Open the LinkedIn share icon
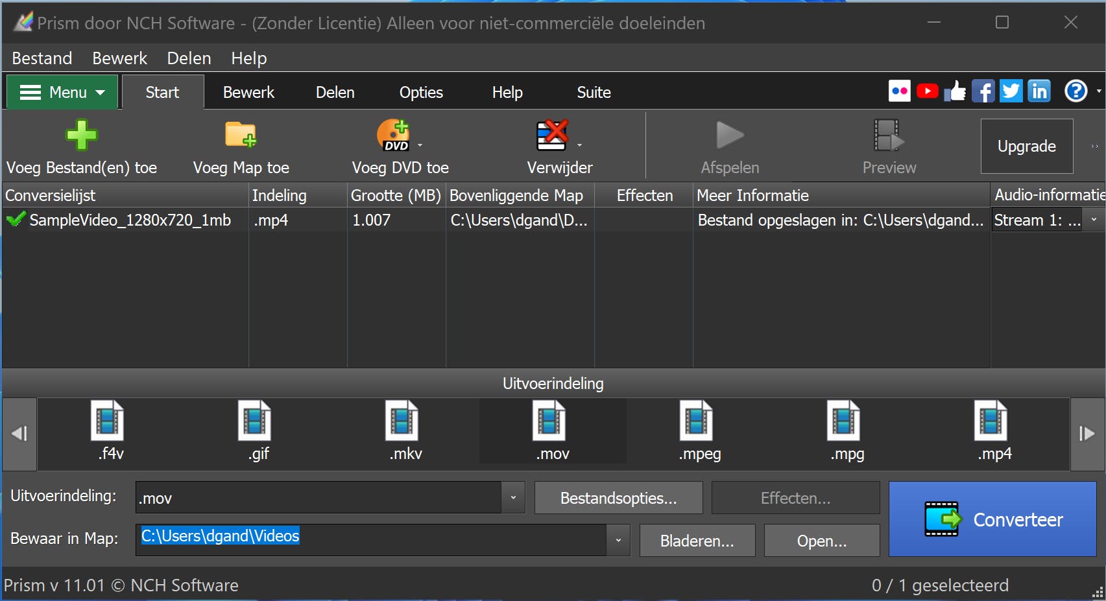Viewport: 1106px width, 601px height. click(1039, 91)
